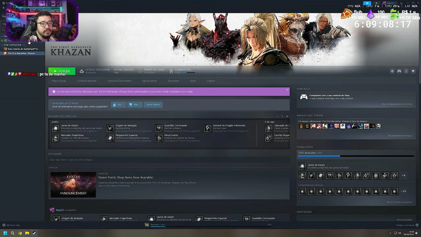
Task: Click Origem da Mutação achievement icon in summary
Action: point(110,128)
